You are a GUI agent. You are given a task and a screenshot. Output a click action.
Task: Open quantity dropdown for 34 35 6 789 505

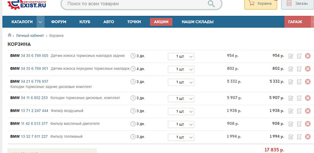click(181, 56)
